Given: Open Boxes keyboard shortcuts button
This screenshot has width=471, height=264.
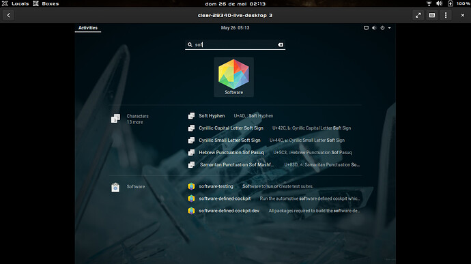Looking at the screenshot, I should 432,15.
